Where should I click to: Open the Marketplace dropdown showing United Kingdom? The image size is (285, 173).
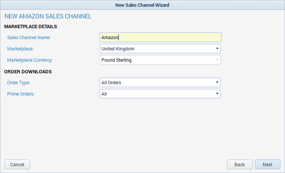coord(160,49)
